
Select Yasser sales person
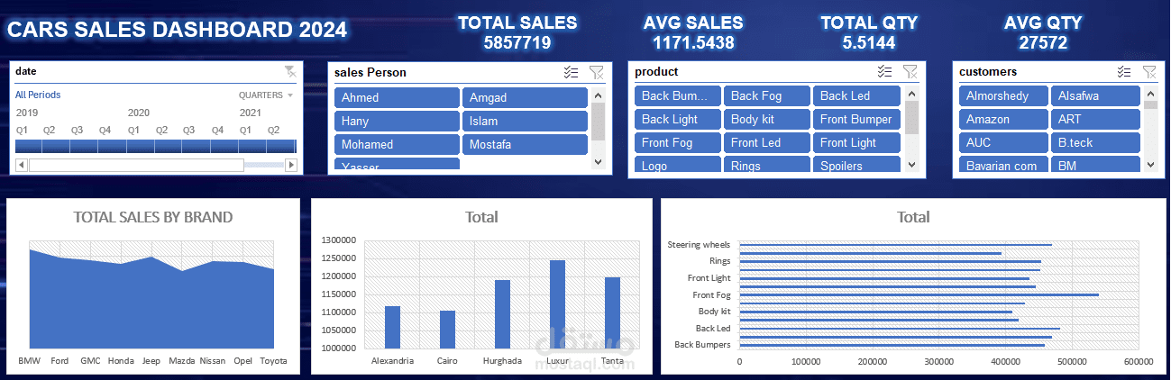397,164
